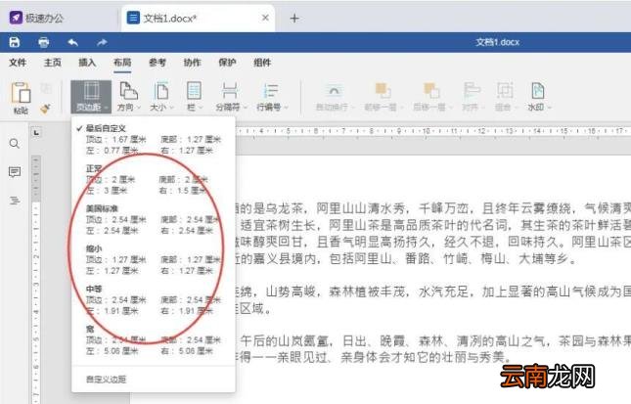Open the 大小 page size dropdown
Viewport: 631px width, 404px height.
(x=161, y=97)
